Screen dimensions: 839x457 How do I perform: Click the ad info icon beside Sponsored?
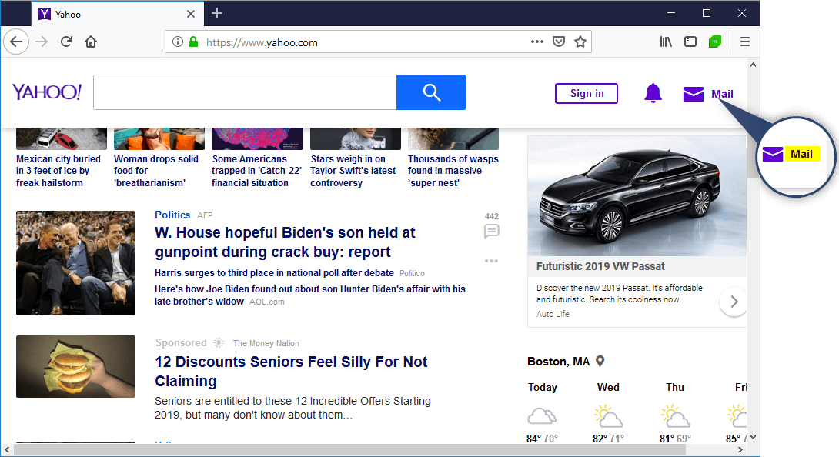(x=219, y=342)
